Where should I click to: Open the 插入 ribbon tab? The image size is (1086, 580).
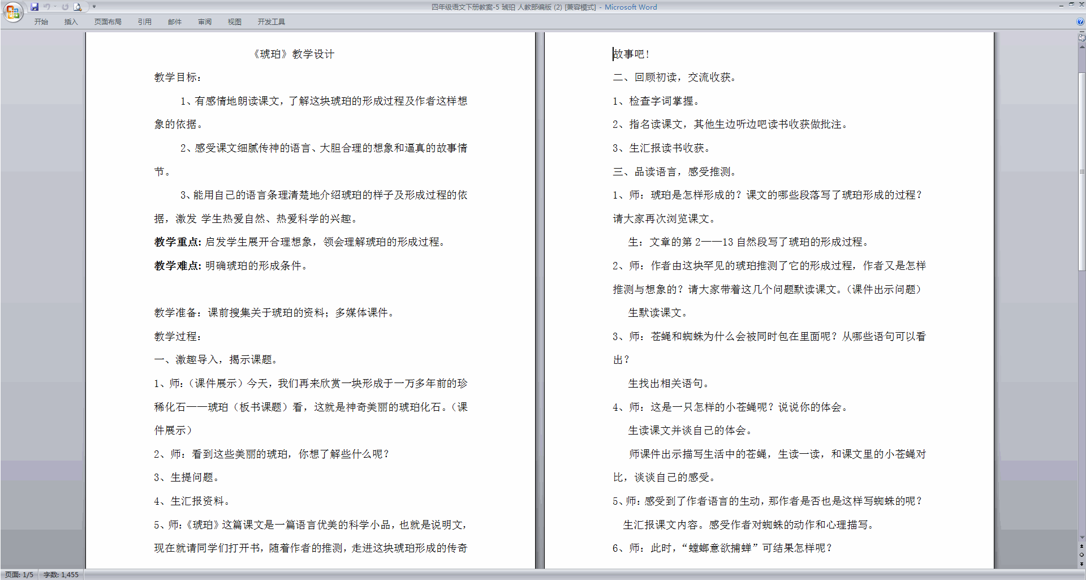tap(71, 22)
